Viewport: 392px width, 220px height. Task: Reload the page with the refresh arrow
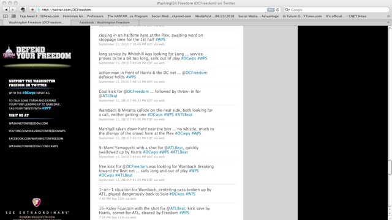[x=277, y=10]
